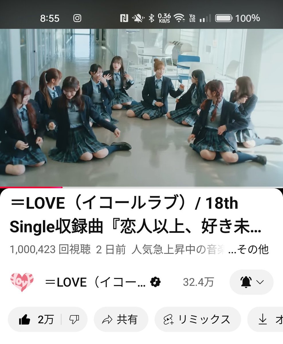The height and width of the screenshot is (344, 283).
Task: Tap the share arrow icon
Action: [x=107, y=320]
